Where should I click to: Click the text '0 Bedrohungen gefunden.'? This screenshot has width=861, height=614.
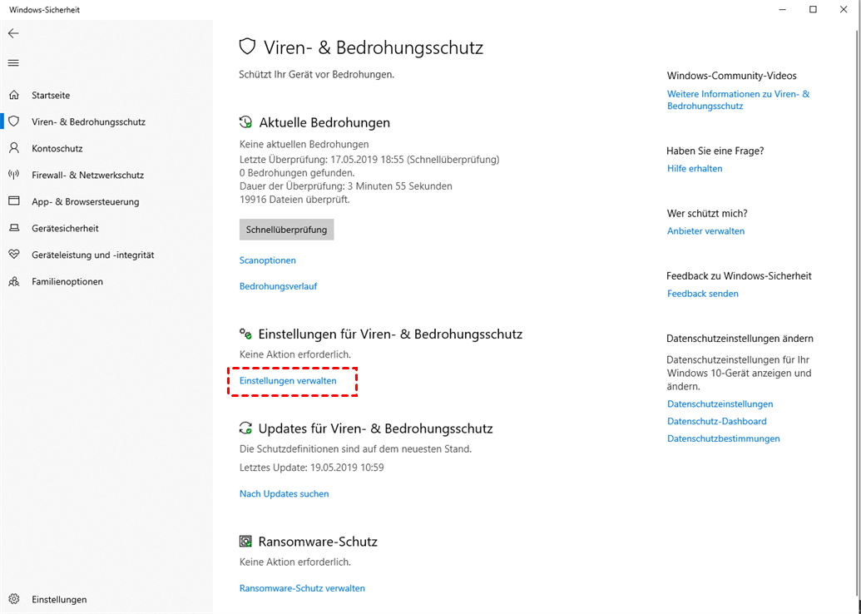(297, 173)
